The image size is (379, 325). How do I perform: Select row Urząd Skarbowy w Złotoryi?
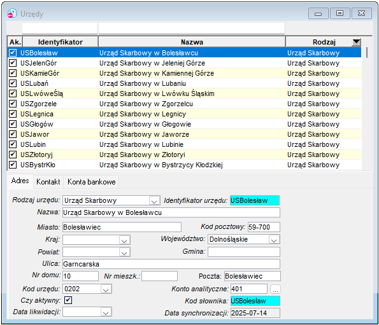point(185,155)
